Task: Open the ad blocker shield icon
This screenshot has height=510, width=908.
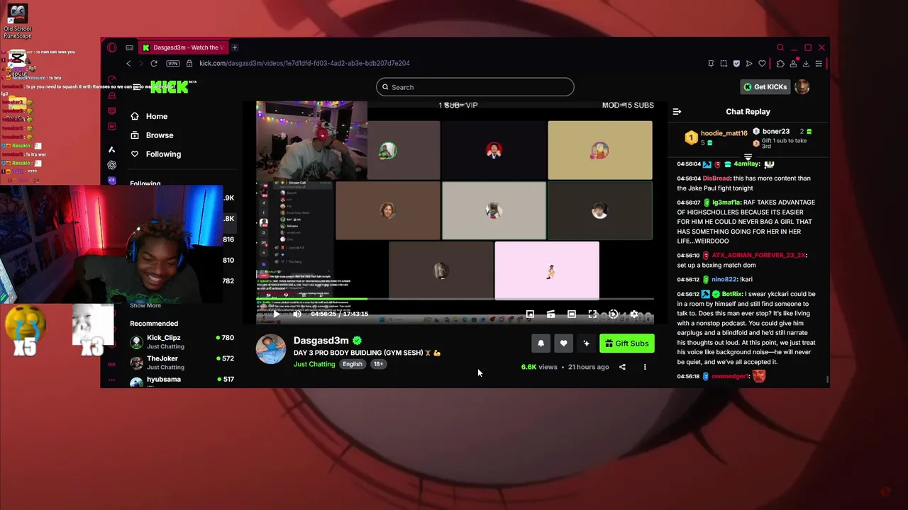Action: click(736, 63)
